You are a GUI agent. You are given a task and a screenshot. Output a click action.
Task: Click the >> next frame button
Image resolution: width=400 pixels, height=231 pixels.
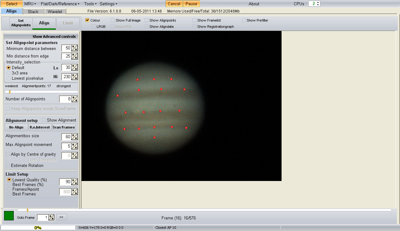coord(62,217)
